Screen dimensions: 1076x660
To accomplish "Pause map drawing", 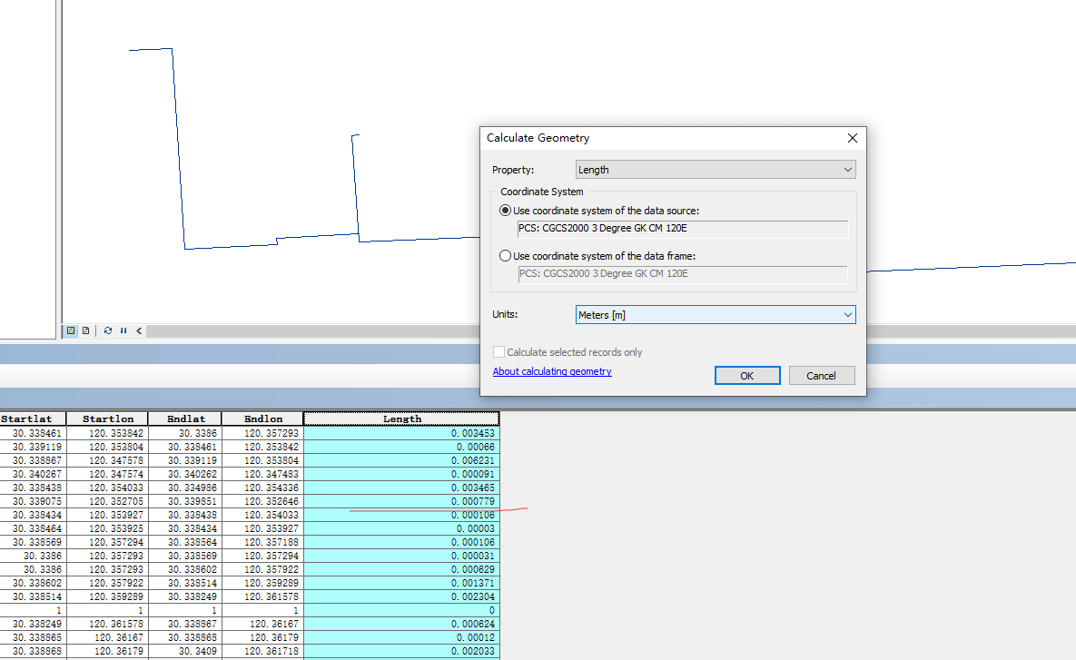I will [123, 331].
